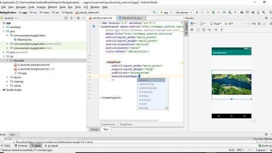Open the Logcat tool window

point(51,146)
